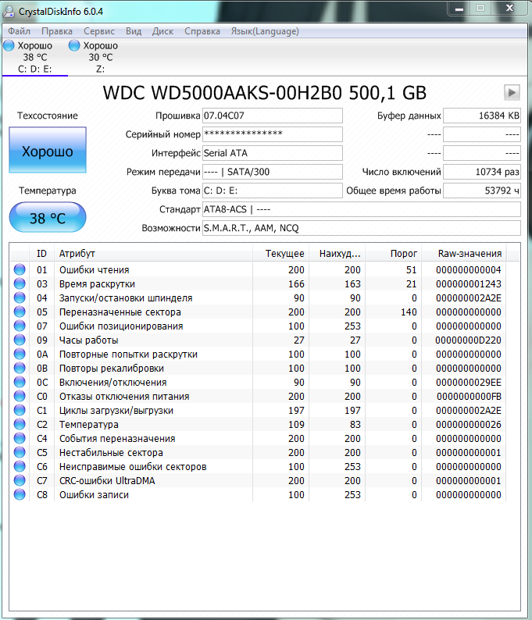Click status icon for Повторные попытки раскрутки
532x620 pixels.
click(20, 354)
